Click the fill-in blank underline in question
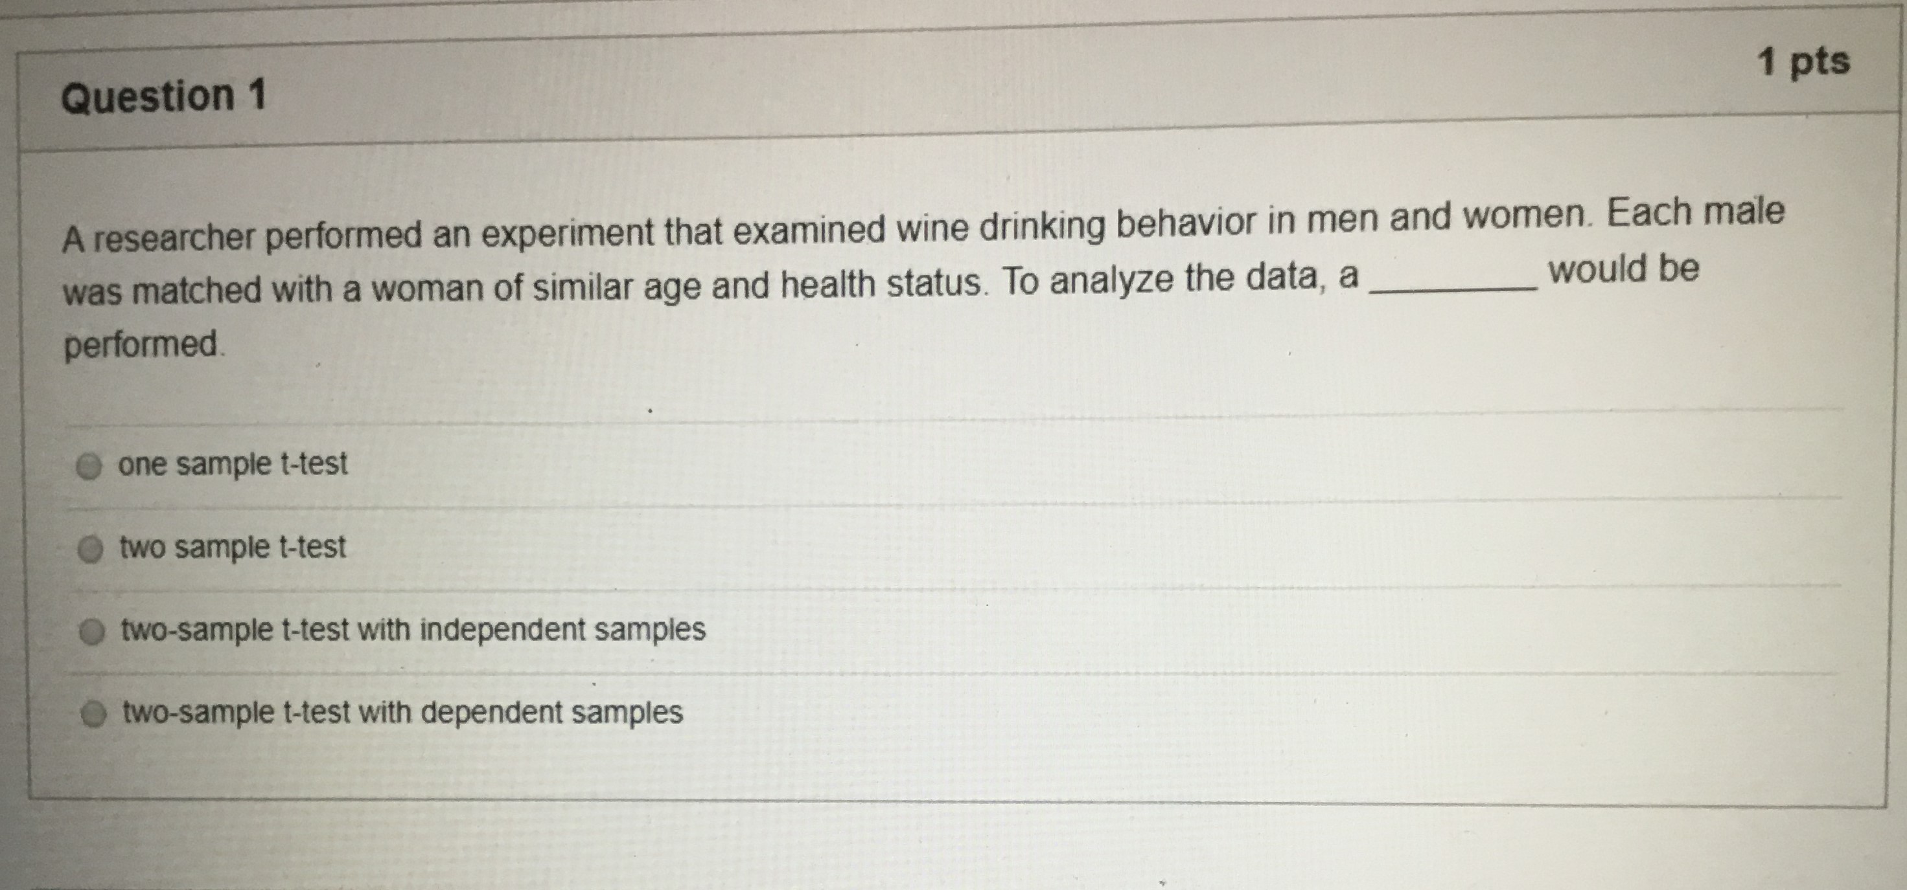1907x890 pixels. [x=1454, y=289]
